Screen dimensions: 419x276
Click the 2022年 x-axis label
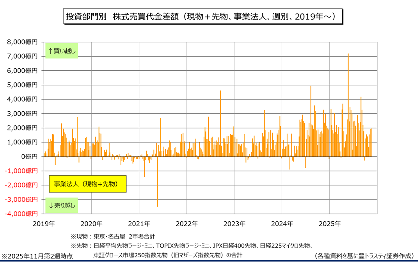(186, 224)
